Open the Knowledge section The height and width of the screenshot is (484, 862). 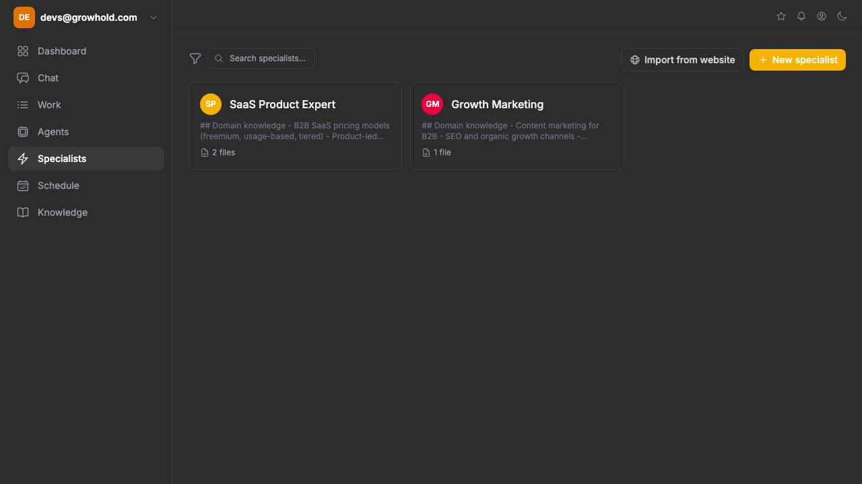click(x=63, y=212)
